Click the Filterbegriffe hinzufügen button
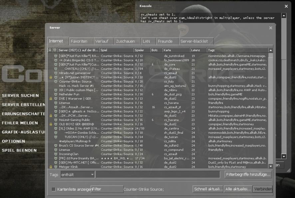The height and width of the screenshot is (198, 295). click(248, 174)
